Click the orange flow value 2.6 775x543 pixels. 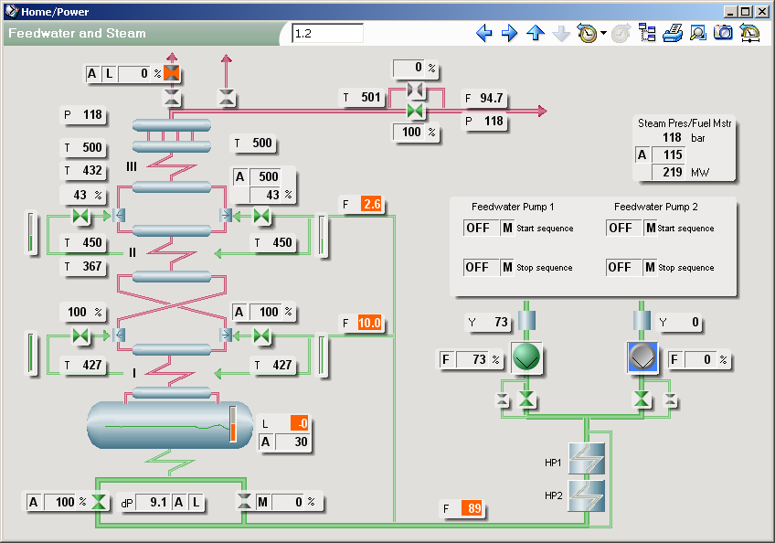372,204
